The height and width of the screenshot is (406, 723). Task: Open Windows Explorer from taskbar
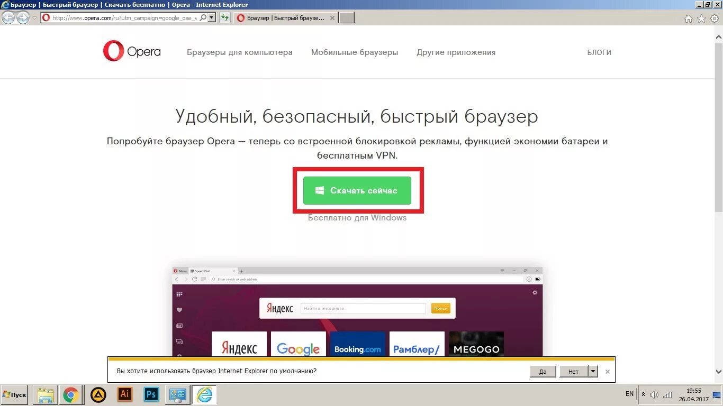coord(46,394)
